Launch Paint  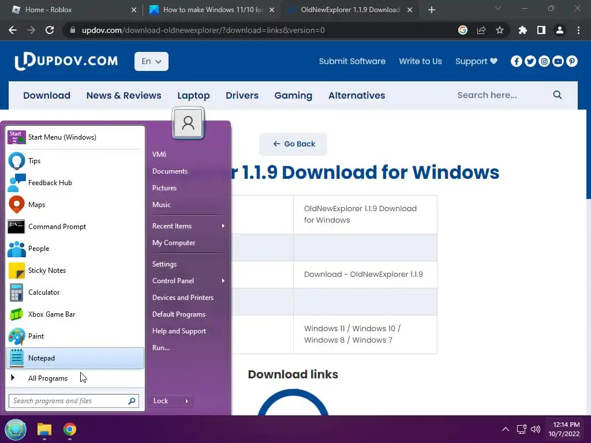click(x=75, y=336)
